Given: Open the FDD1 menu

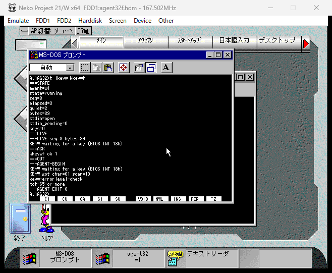Looking at the screenshot, I should pyautogui.click(x=43, y=21).
